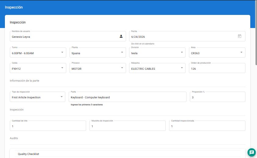Click the Orden de producción field

coord(217,68)
